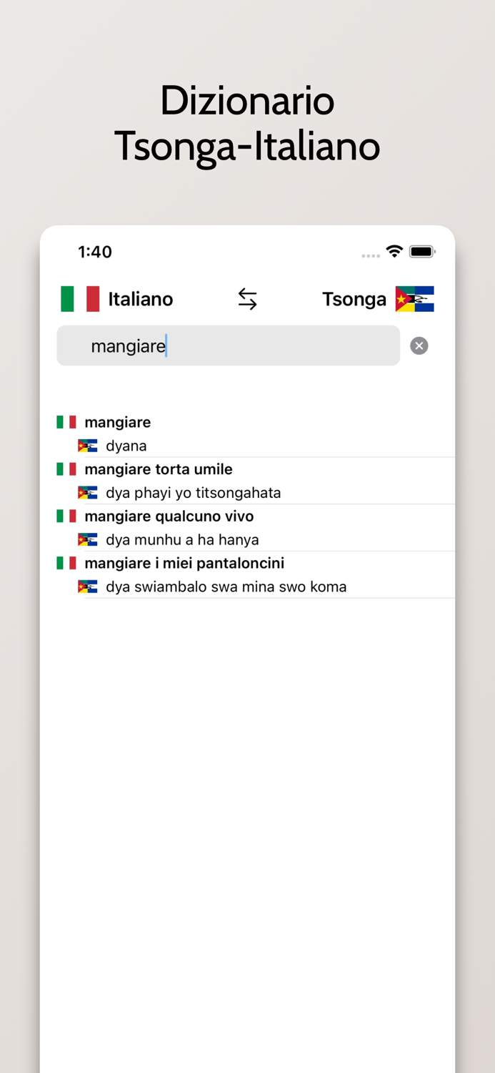Viewport: 495px width, 1073px height.
Task: Select the 'Tsonga' language label
Action: tap(354, 299)
